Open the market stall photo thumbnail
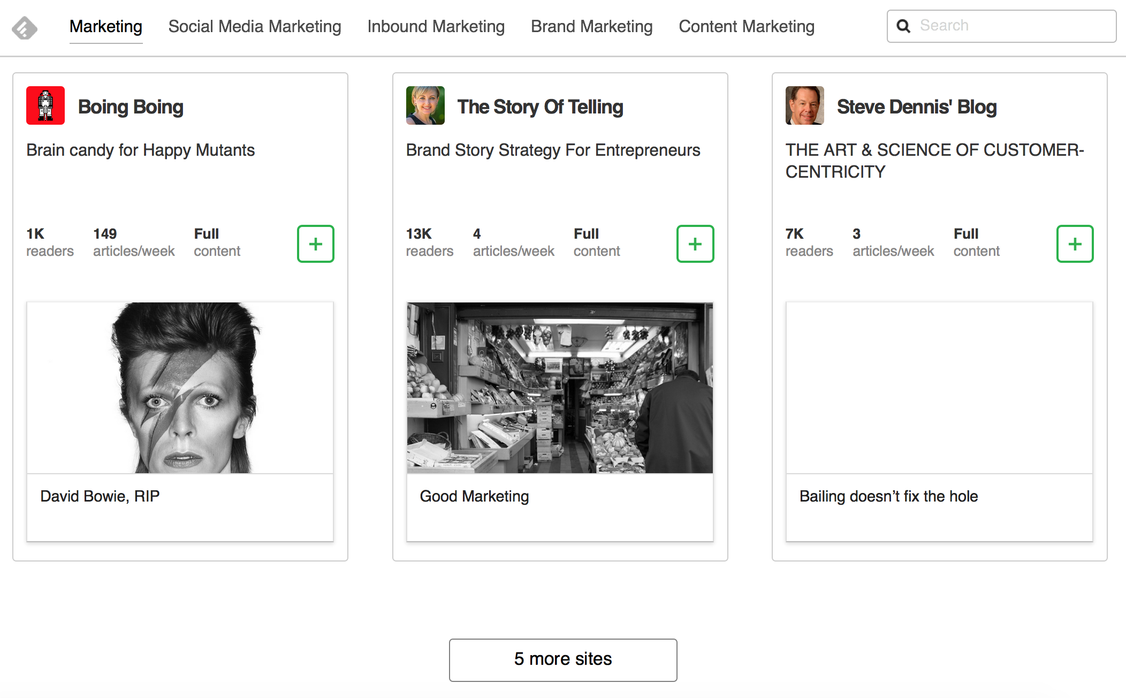Image resolution: width=1126 pixels, height=698 pixels. point(560,388)
